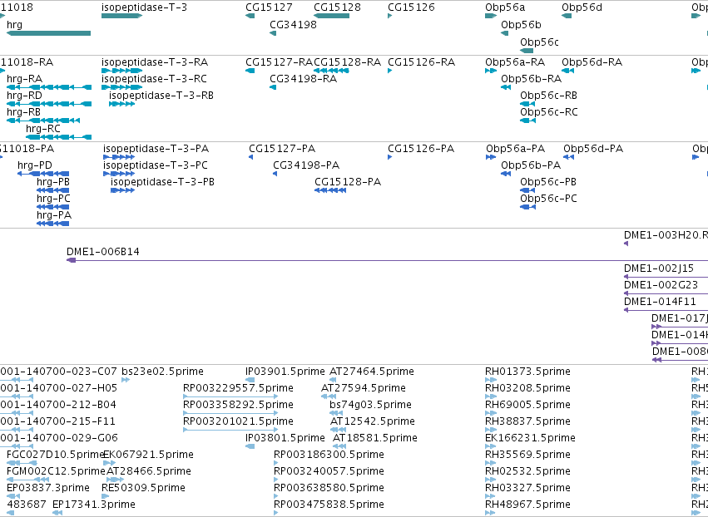The image size is (708, 517).
Task: Select protein hrg-PA
Action: pyautogui.click(x=52, y=224)
